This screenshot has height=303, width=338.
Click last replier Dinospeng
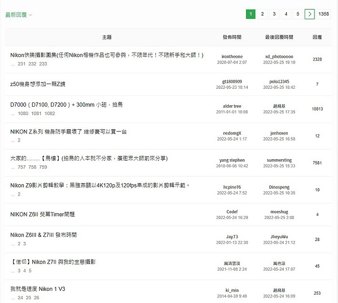(279, 187)
